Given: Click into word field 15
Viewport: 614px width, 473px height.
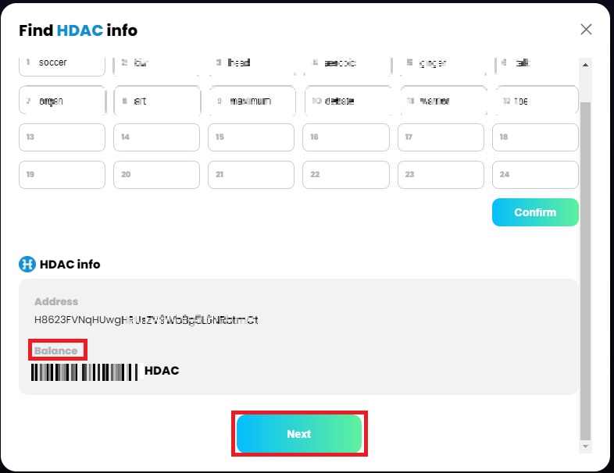Looking at the screenshot, I should (252, 137).
